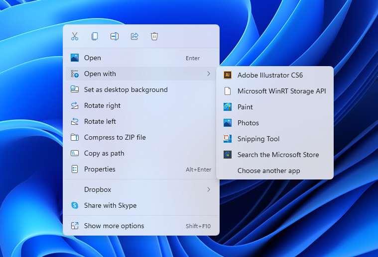Click the Cut scissors icon
The image size is (378, 257).
click(x=75, y=36)
